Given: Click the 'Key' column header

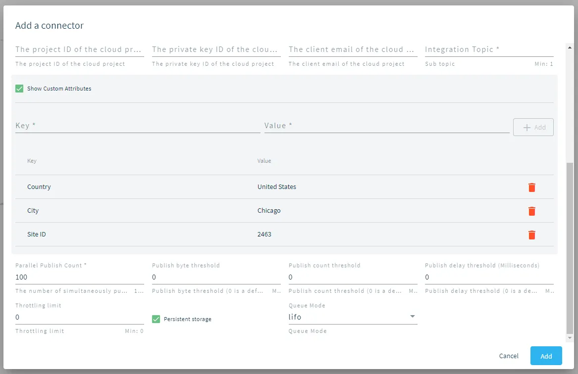Looking at the screenshot, I should pos(32,161).
